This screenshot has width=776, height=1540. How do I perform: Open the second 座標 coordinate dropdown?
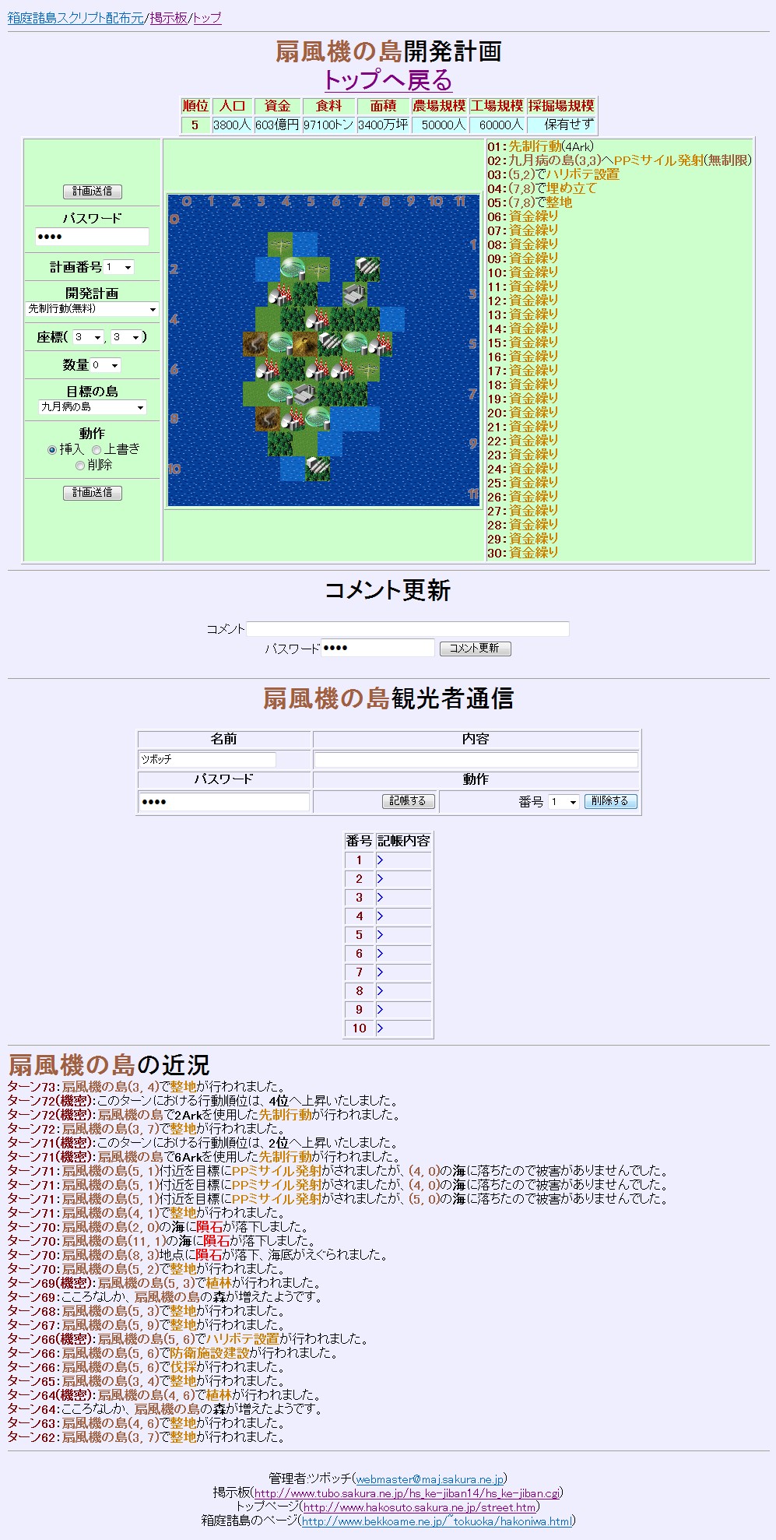(x=126, y=337)
